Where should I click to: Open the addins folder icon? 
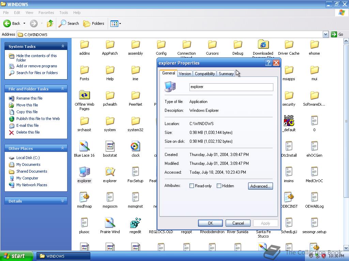coord(85,45)
